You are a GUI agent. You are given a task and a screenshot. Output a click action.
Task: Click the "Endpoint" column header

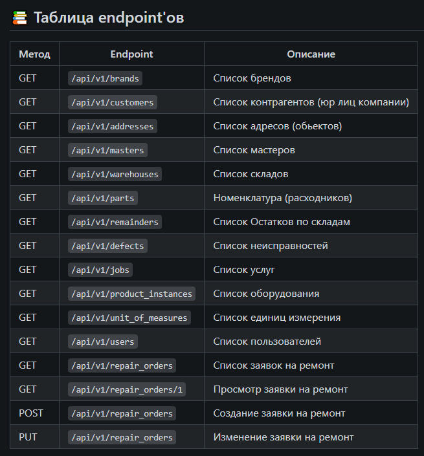coord(131,54)
